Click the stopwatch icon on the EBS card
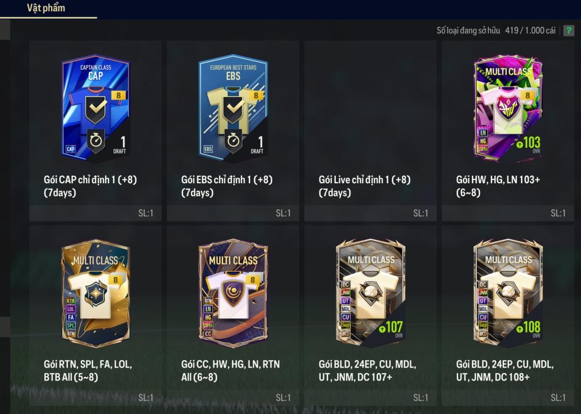This screenshot has width=581, height=414. pyautogui.click(x=233, y=141)
